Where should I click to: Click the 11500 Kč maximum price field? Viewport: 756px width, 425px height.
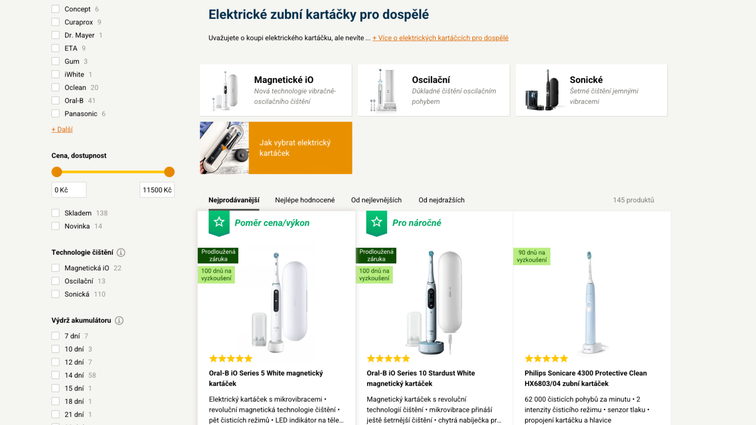[x=157, y=190]
